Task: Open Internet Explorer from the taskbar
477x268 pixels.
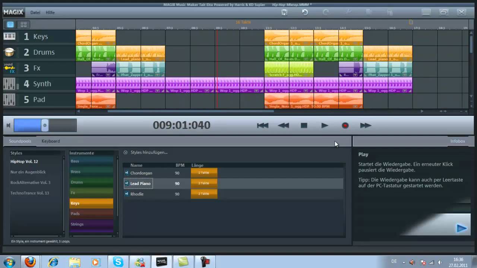Action: [x=53, y=262]
